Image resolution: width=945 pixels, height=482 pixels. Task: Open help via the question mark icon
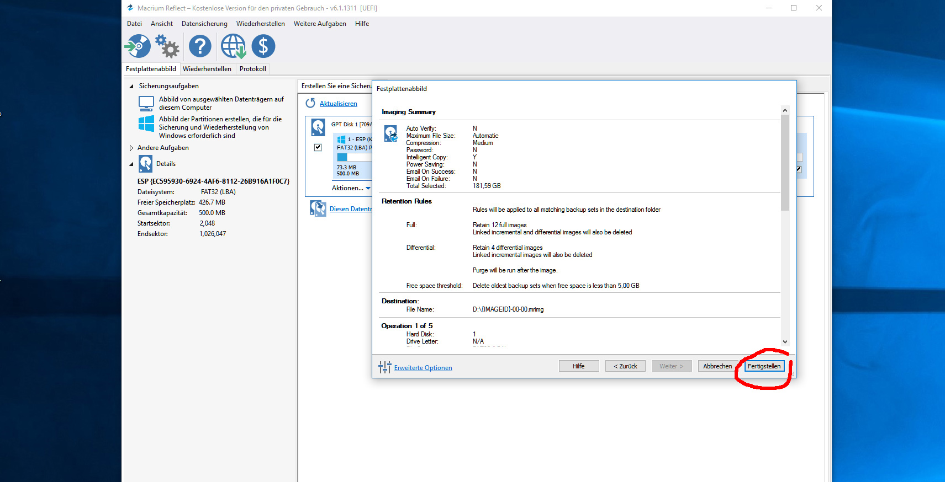pos(200,46)
